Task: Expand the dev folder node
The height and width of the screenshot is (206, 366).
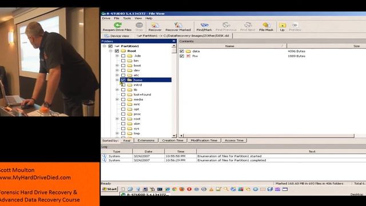Action: tap(117, 70)
